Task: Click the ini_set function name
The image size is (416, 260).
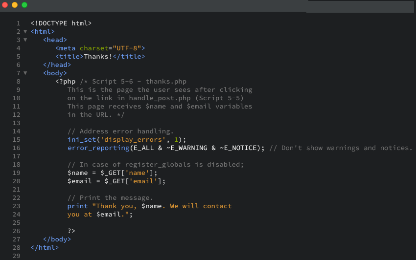Action: [82, 140]
